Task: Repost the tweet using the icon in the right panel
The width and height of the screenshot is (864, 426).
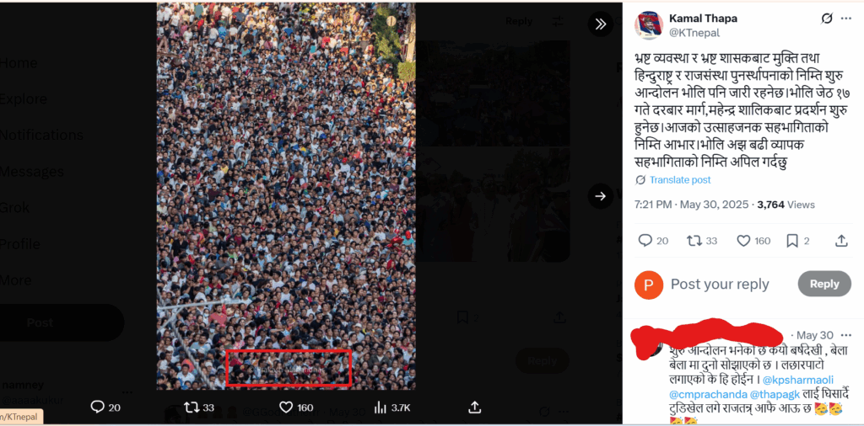Action: click(x=694, y=241)
